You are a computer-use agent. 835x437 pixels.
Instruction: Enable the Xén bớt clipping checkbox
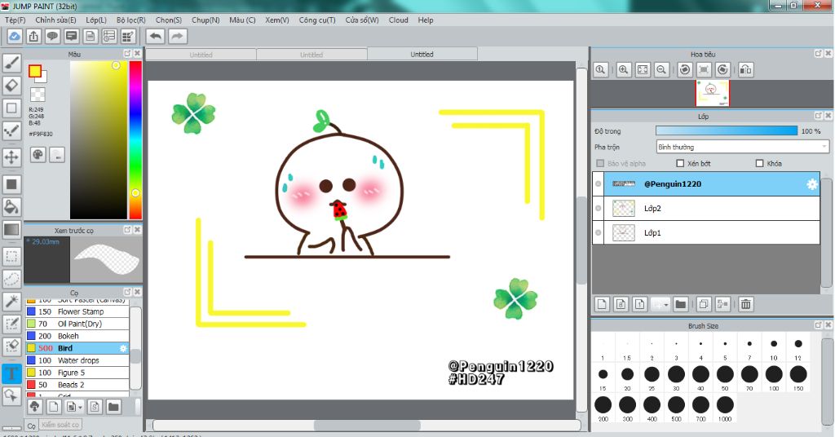(680, 163)
